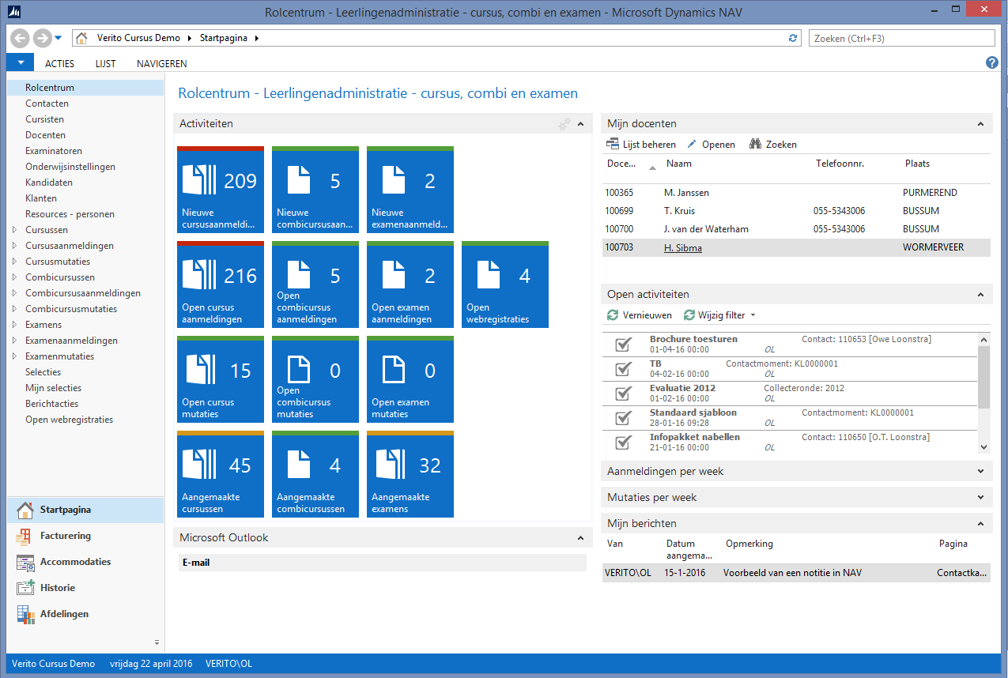
Task: Toggle checkbox for Brochure toesturen activity
Action: tap(623, 344)
